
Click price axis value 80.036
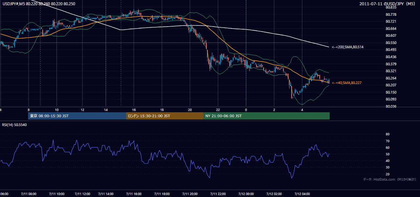391,106
